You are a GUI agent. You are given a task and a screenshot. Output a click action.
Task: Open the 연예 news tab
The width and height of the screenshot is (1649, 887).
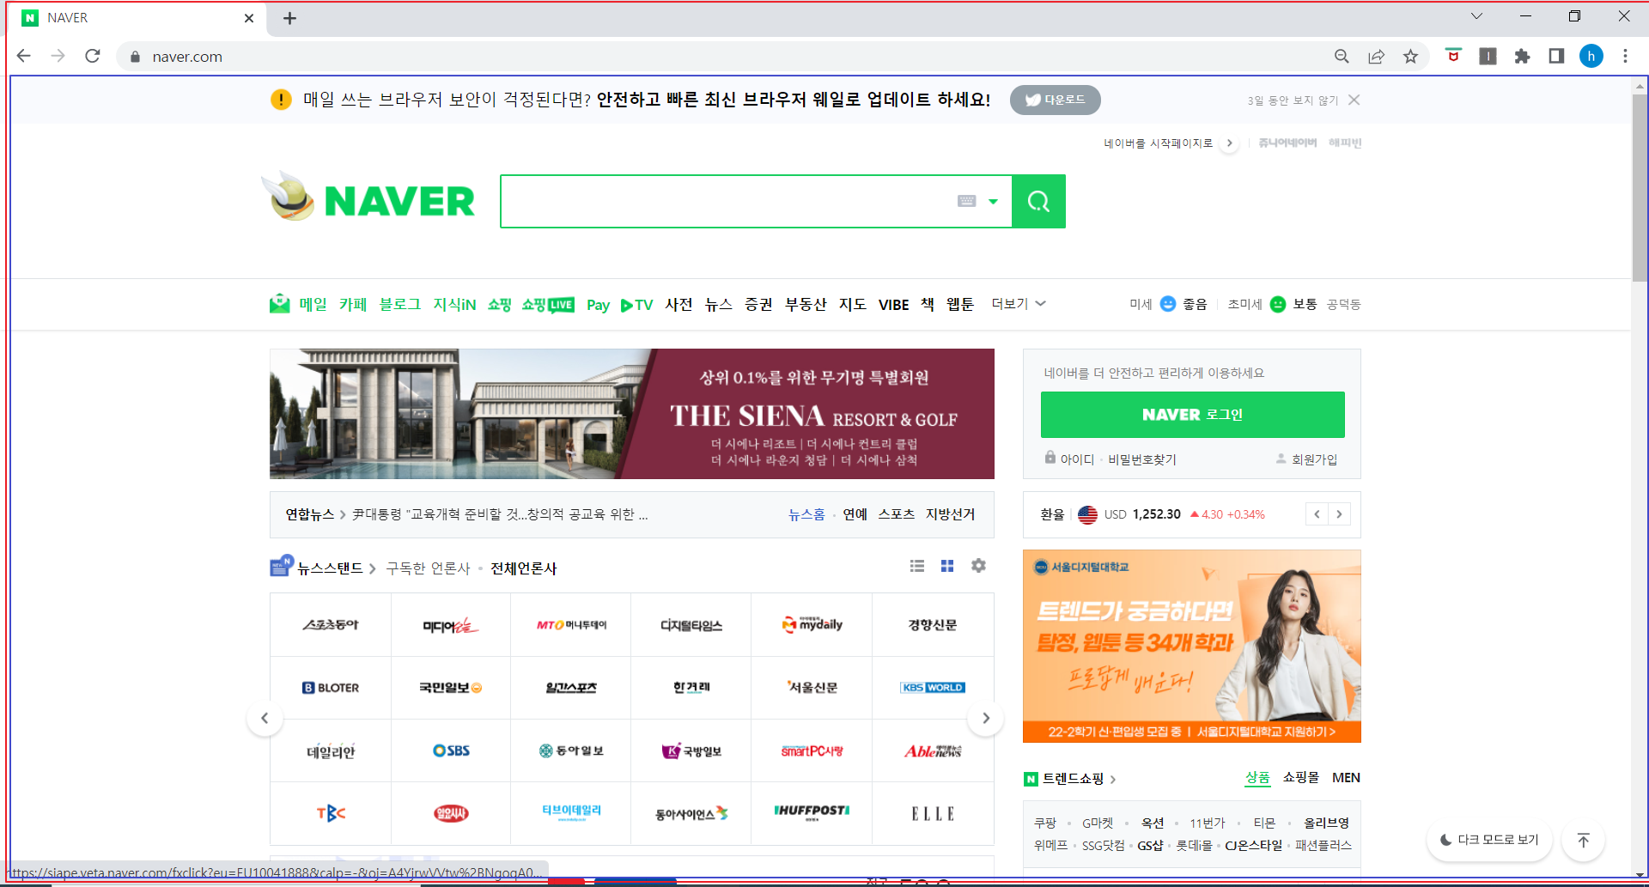pos(855,514)
